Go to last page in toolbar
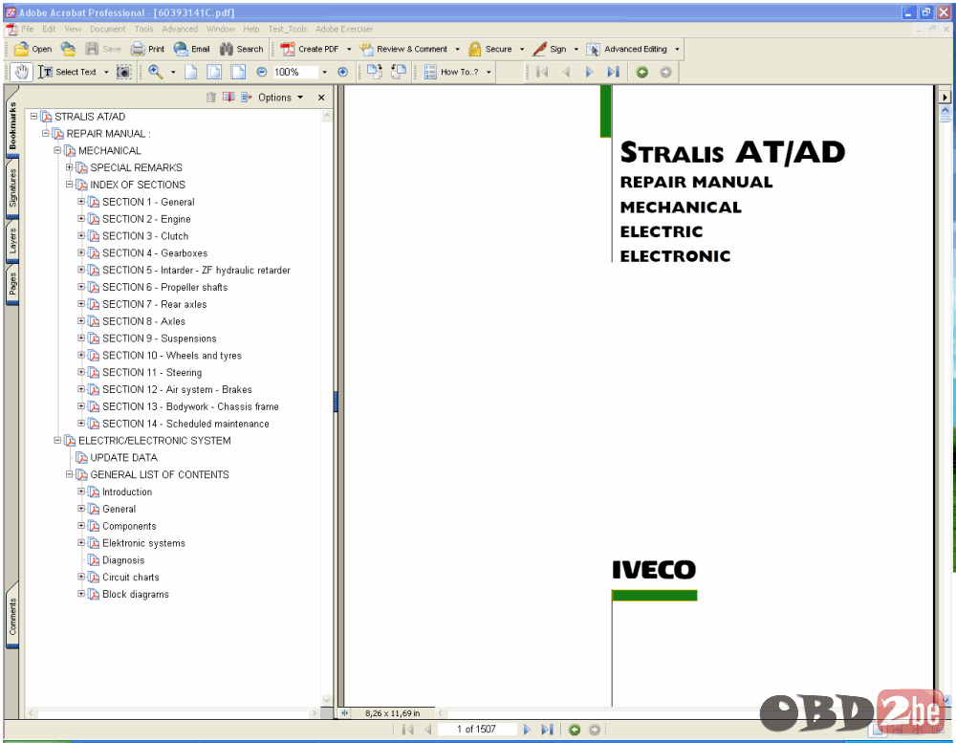 click(x=613, y=72)
